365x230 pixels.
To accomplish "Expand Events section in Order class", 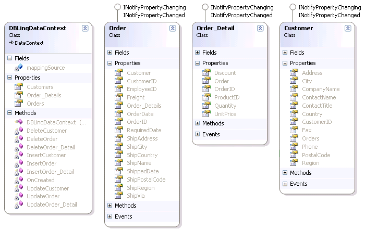I will [110, 216].
